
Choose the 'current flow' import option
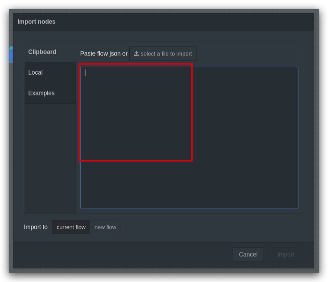point(71,227)
